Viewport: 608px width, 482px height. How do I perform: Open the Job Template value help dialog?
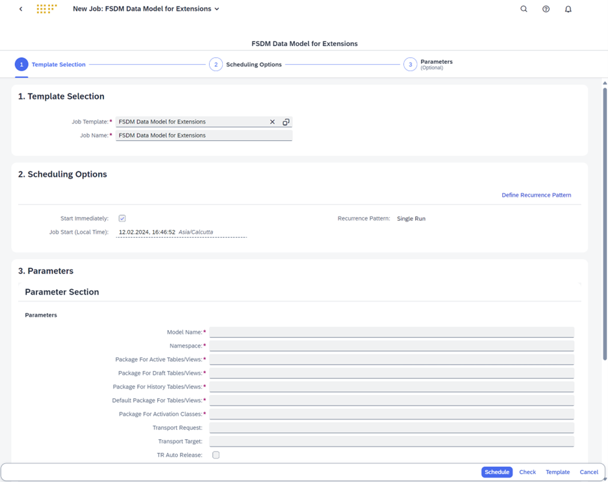tap(286, 121)
